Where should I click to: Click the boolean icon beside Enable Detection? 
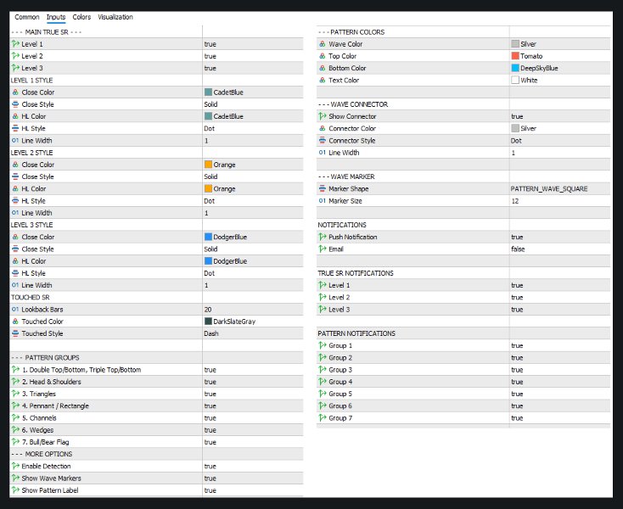click(x=15, y=466)
